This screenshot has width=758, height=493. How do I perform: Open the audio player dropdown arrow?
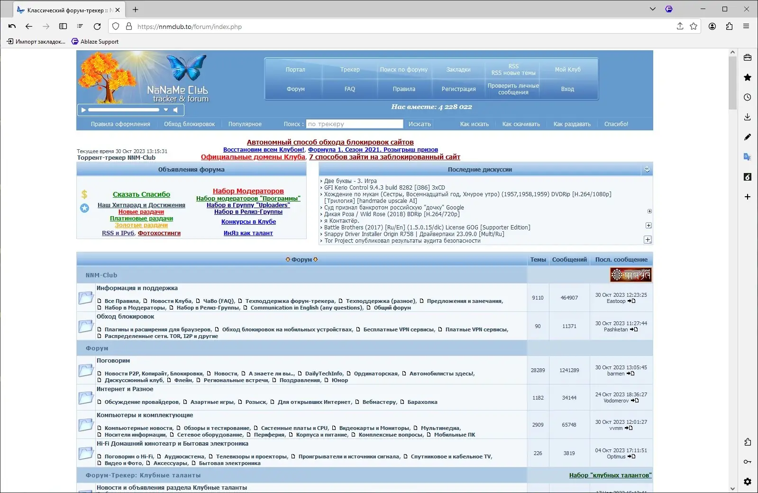click(x=166, y=110)
